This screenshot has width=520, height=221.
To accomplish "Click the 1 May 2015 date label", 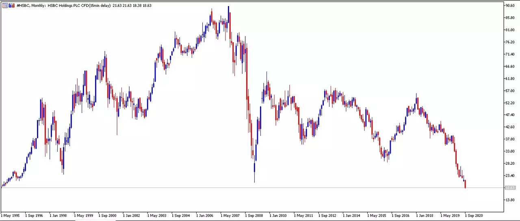I will coord(377,216).
